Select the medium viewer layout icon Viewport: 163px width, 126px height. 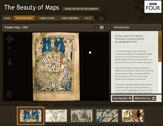tap(102, 27)
